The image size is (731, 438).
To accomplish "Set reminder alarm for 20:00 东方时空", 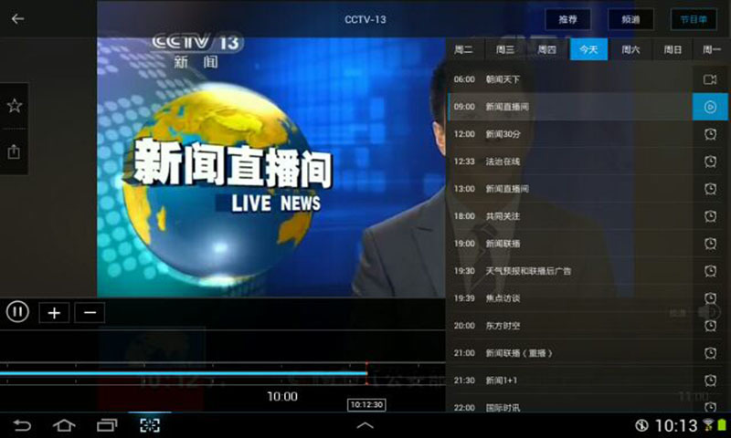I will click(x=709, y=326).
